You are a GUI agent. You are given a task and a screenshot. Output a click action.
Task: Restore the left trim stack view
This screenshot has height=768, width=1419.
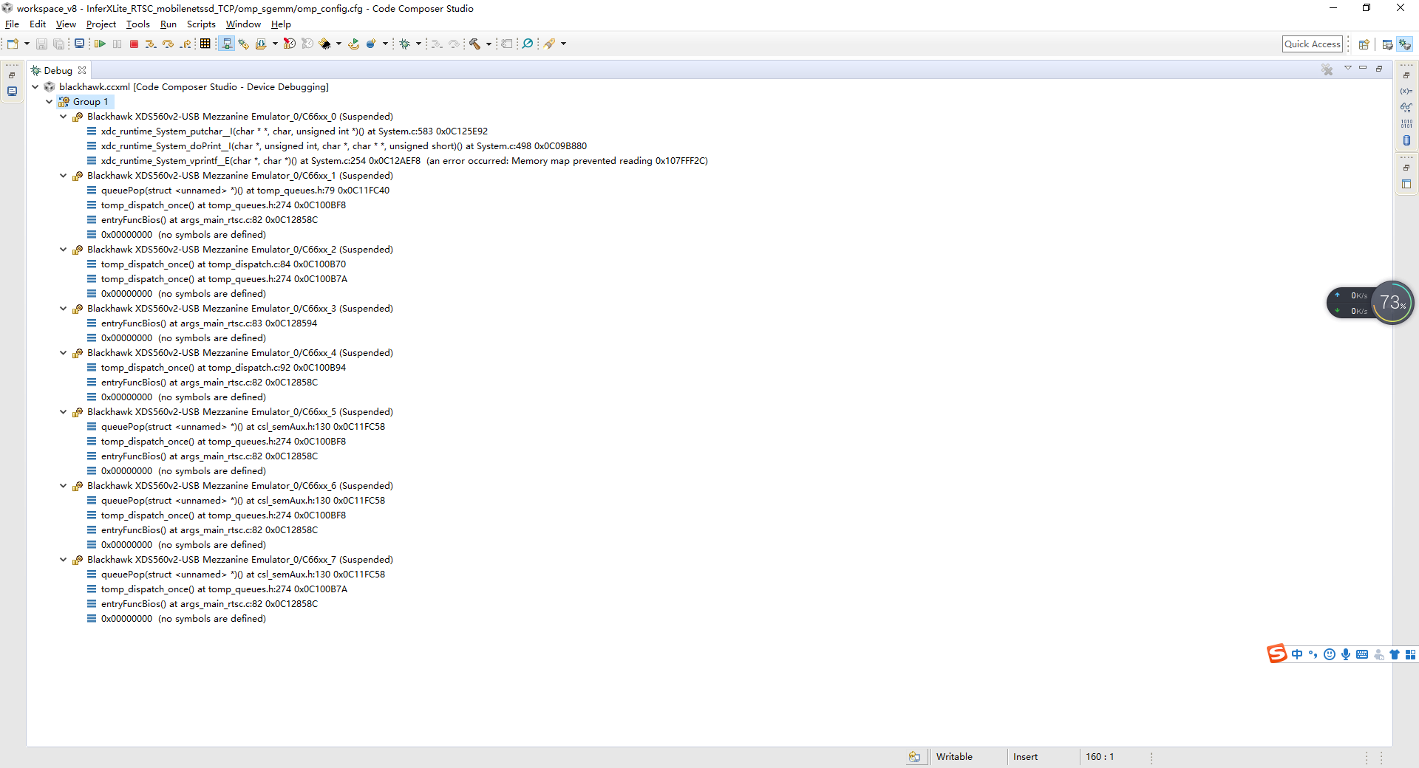click(x=12, y=75)
